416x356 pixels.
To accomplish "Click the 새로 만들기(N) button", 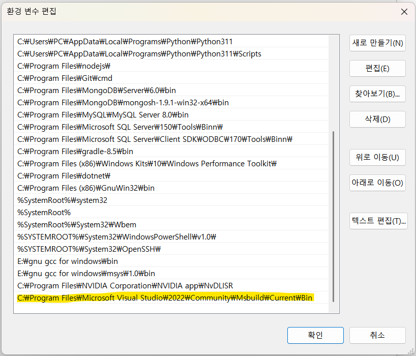I will click(377, 43).
